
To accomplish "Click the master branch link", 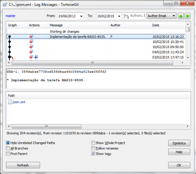I will point(10,16).
